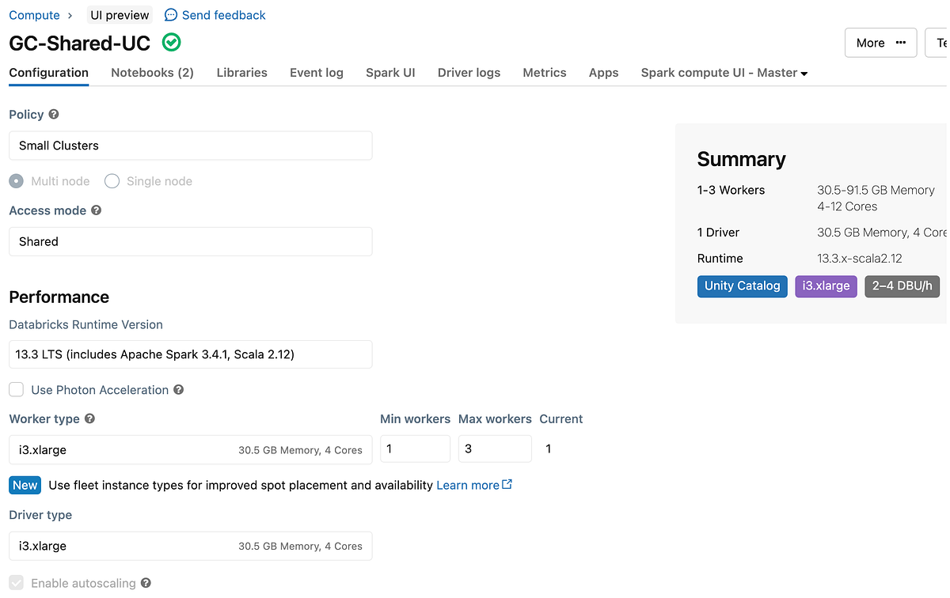Image resolution: width=950 pixels, height=598 pixels.
Task: Click the external-link icon on Learn more
Action: tap(506, 483)
